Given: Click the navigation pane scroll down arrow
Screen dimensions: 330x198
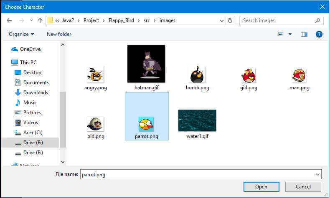Looking at the screenshot, I should (x=63, y=162).
